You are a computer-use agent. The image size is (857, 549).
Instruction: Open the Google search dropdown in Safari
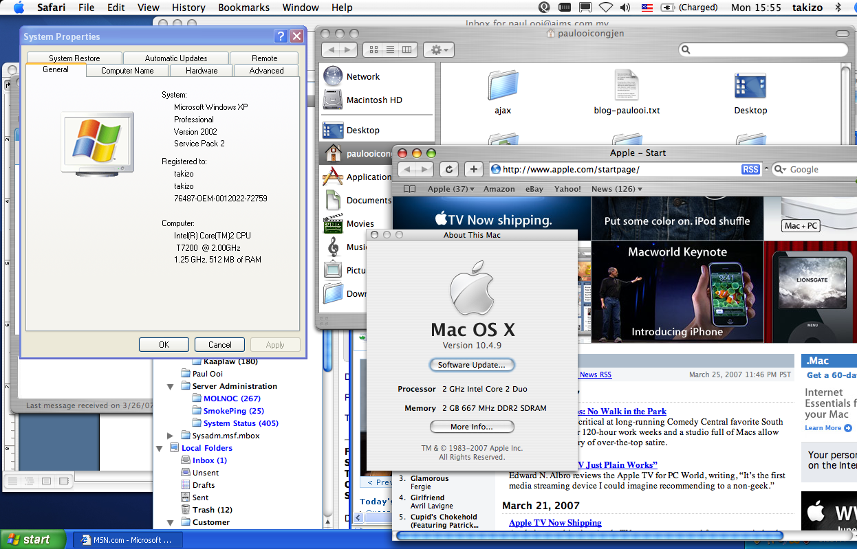[780, 169]
